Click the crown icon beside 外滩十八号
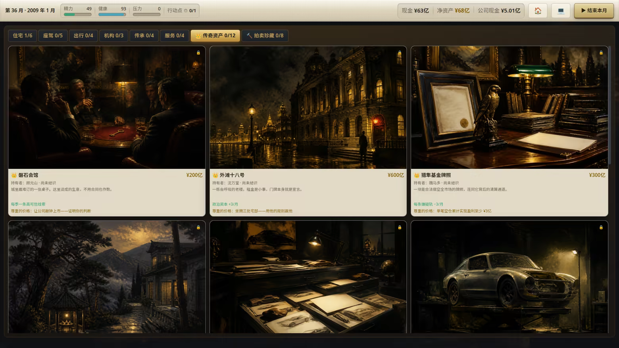This screenshot has width=619, height=348. click(x=215, y=175)
